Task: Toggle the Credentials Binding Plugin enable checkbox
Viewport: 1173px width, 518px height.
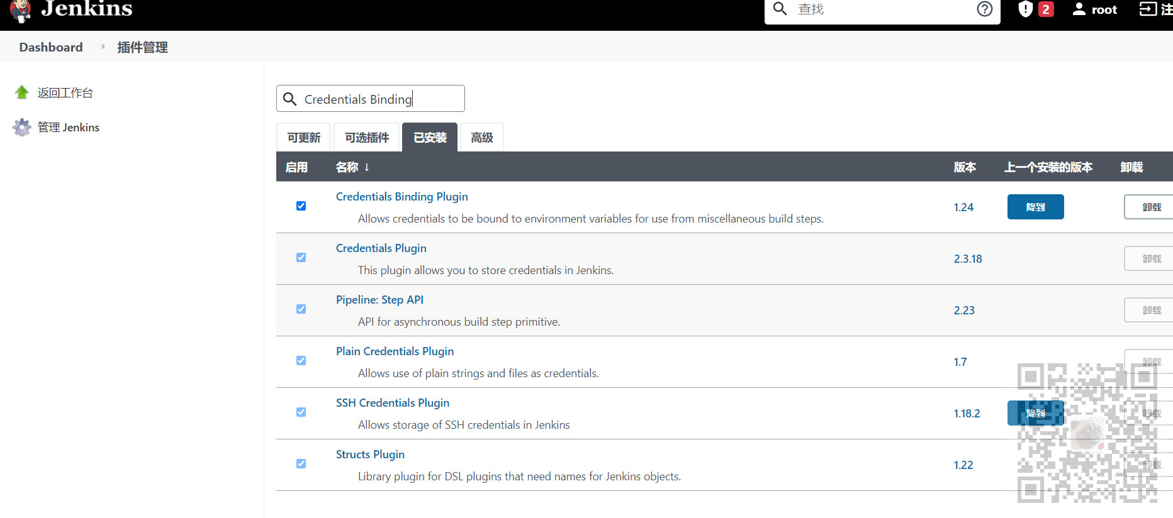Action: pyautogui.click(x=301, y=206)
